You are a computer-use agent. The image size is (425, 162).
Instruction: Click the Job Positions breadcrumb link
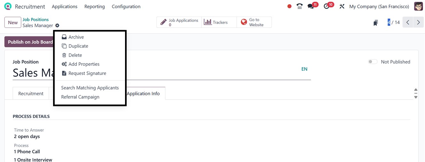point(35,19)
